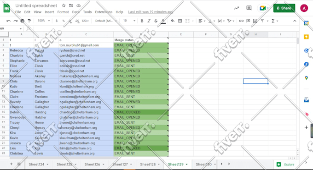Screen dimensions: 313x170
Task: Open font size 10 dropdown
Action: (129, 21)
